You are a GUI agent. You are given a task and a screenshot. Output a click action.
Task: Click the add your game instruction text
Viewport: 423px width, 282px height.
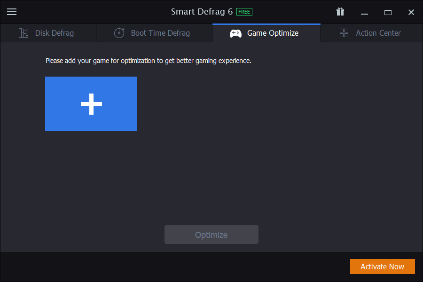click(x=149, y=61)
